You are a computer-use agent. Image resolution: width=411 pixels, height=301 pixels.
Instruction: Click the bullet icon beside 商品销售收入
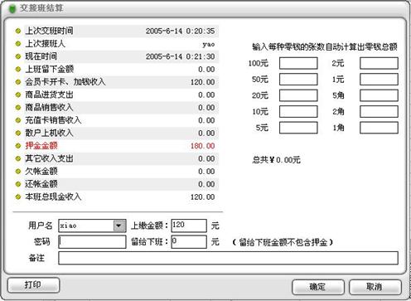tap(18, 108)
